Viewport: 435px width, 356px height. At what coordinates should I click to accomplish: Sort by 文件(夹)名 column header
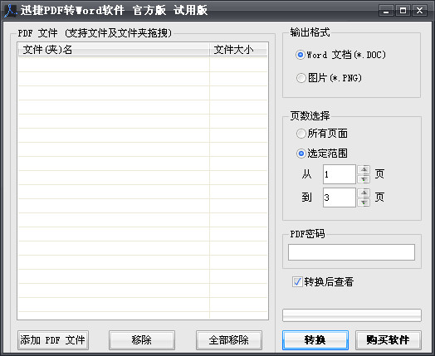[114, 50]
